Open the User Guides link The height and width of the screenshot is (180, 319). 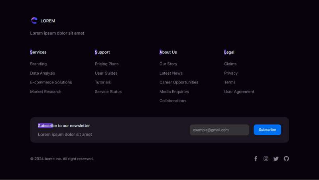[106, 73]
